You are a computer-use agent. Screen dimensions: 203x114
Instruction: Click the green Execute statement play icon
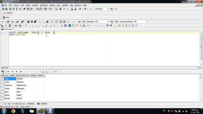(2, 26)
